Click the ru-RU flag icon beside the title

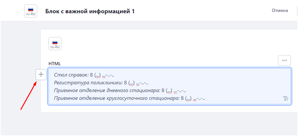[31, 11]
